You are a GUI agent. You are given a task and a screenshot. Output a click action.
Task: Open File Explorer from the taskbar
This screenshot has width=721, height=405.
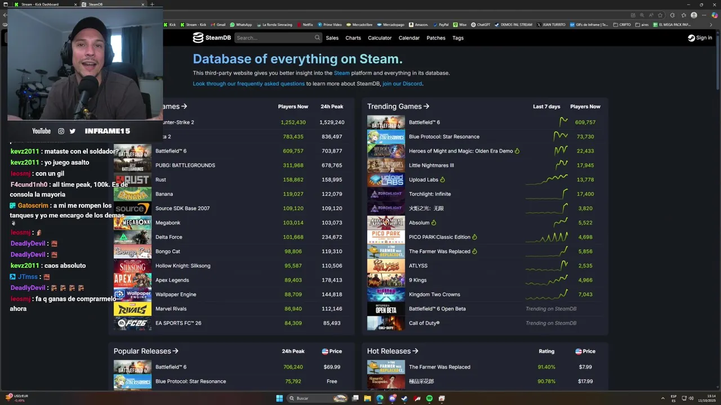367,398
